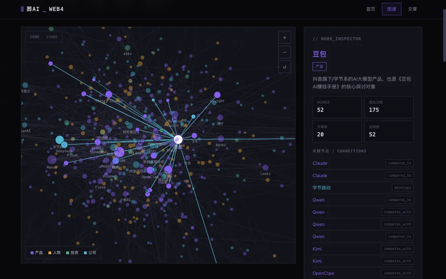Reset the graph view with refresh icon

click(x=285, y=67)
